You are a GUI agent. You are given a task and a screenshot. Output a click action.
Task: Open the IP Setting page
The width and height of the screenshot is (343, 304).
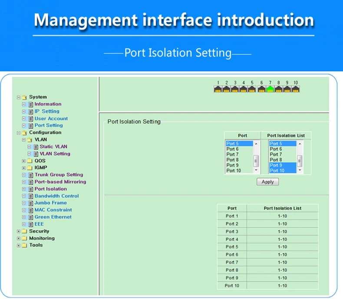47,112
